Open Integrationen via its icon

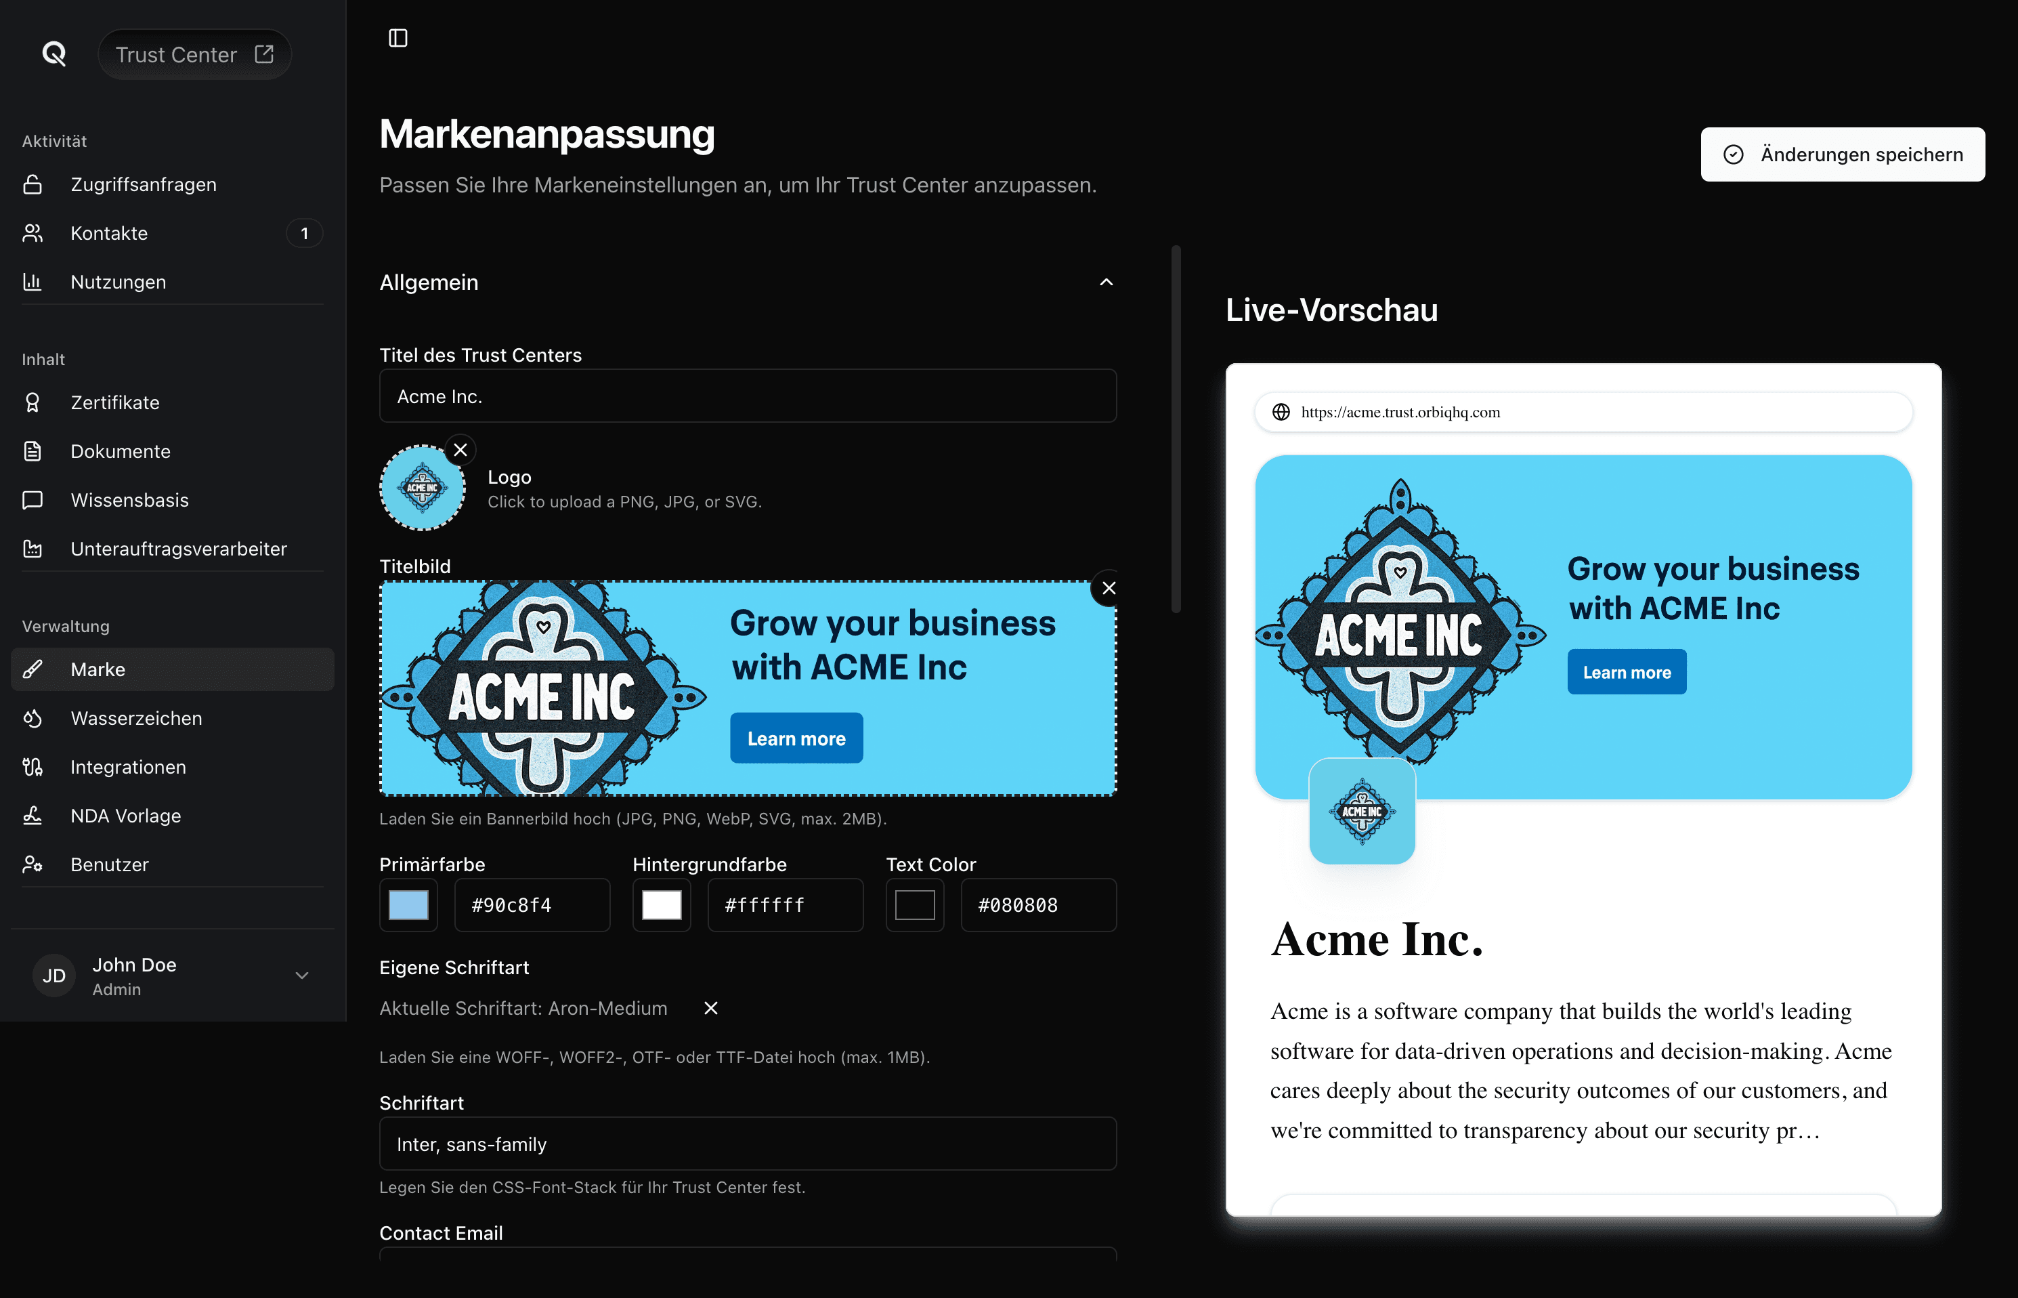(x=33, y=767)
